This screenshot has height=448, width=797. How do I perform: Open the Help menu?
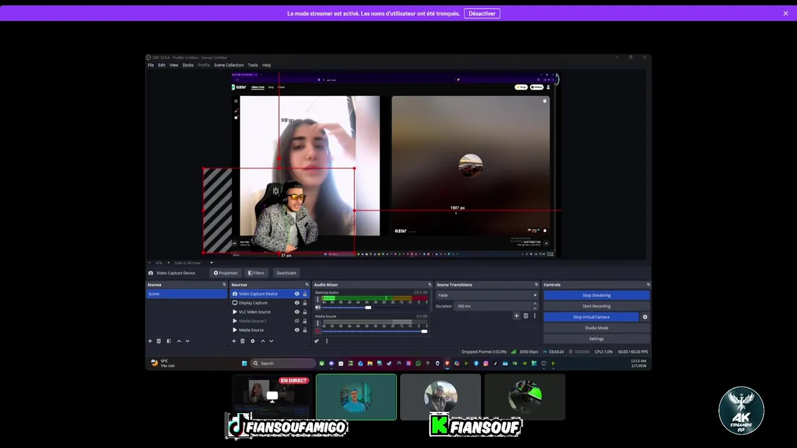pyautogui.click(x=266, y=65)
